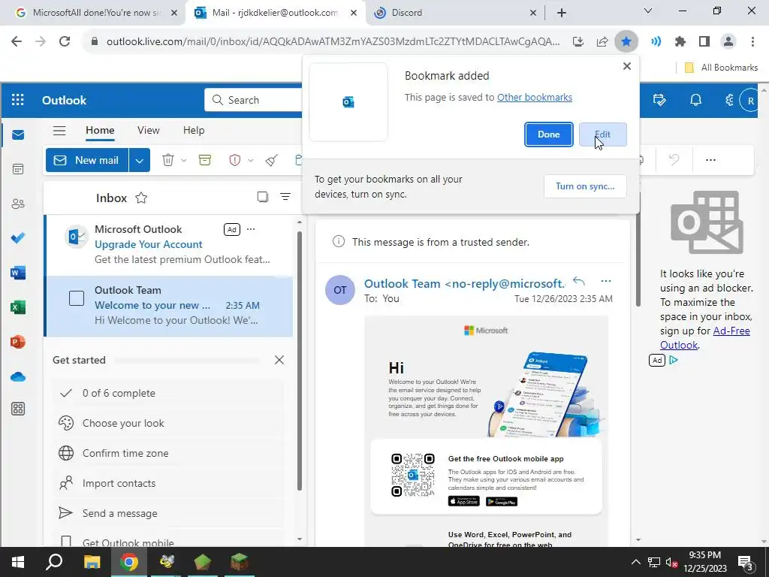Open the Upgrade Your Account ad
Viewport: 769px width, 577px height.
168,244
